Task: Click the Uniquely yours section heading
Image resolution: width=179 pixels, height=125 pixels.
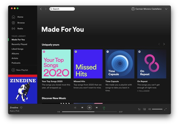Action: (x=51, y=45)
